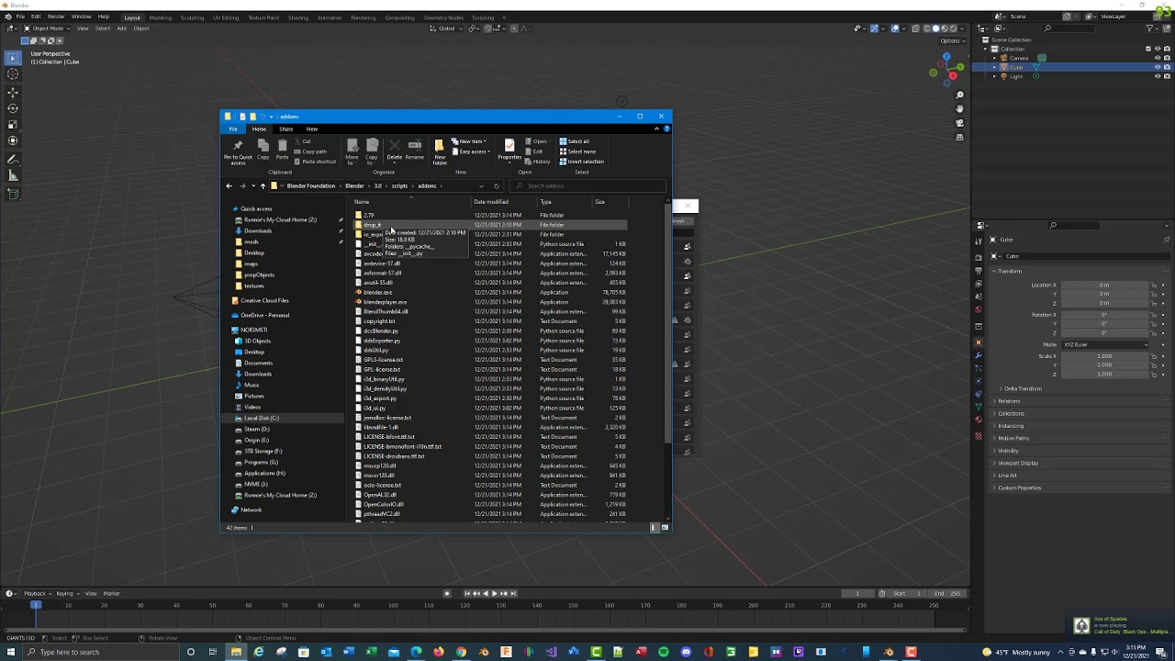The image size is (1175, 661).
Task: Click Invert selection in Explorer ribbon
Action: point(582,162)
